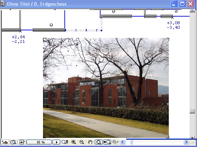Click the horizontal scrollbar right arrow
The image size is (197, 147).
pos(186,142)
